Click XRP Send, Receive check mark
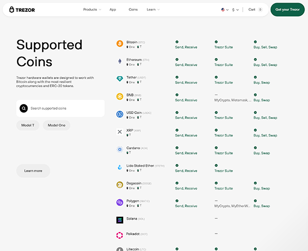The image size is (308, 251). (x=177, y=130)
